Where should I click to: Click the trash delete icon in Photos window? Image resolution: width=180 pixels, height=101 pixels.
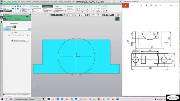coord(146,5)
